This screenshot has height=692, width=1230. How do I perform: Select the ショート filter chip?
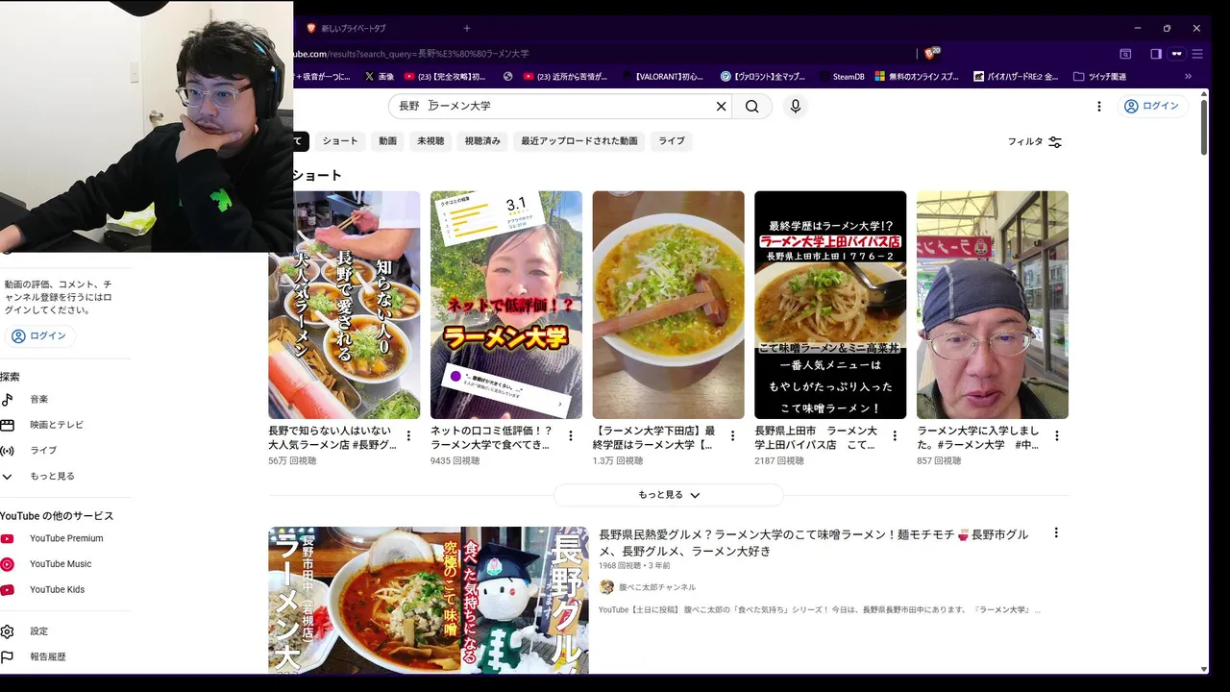pyautogui.click(x=340, y=141)
